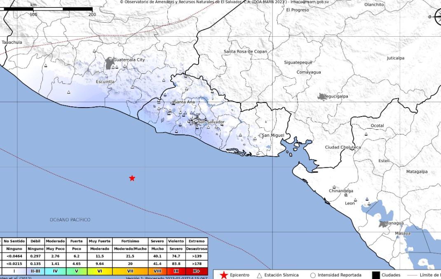The width and height of the screenshot is (441, 279).
Task: Select the cyan intensity IV color cell
Action: tap(55, 271)
